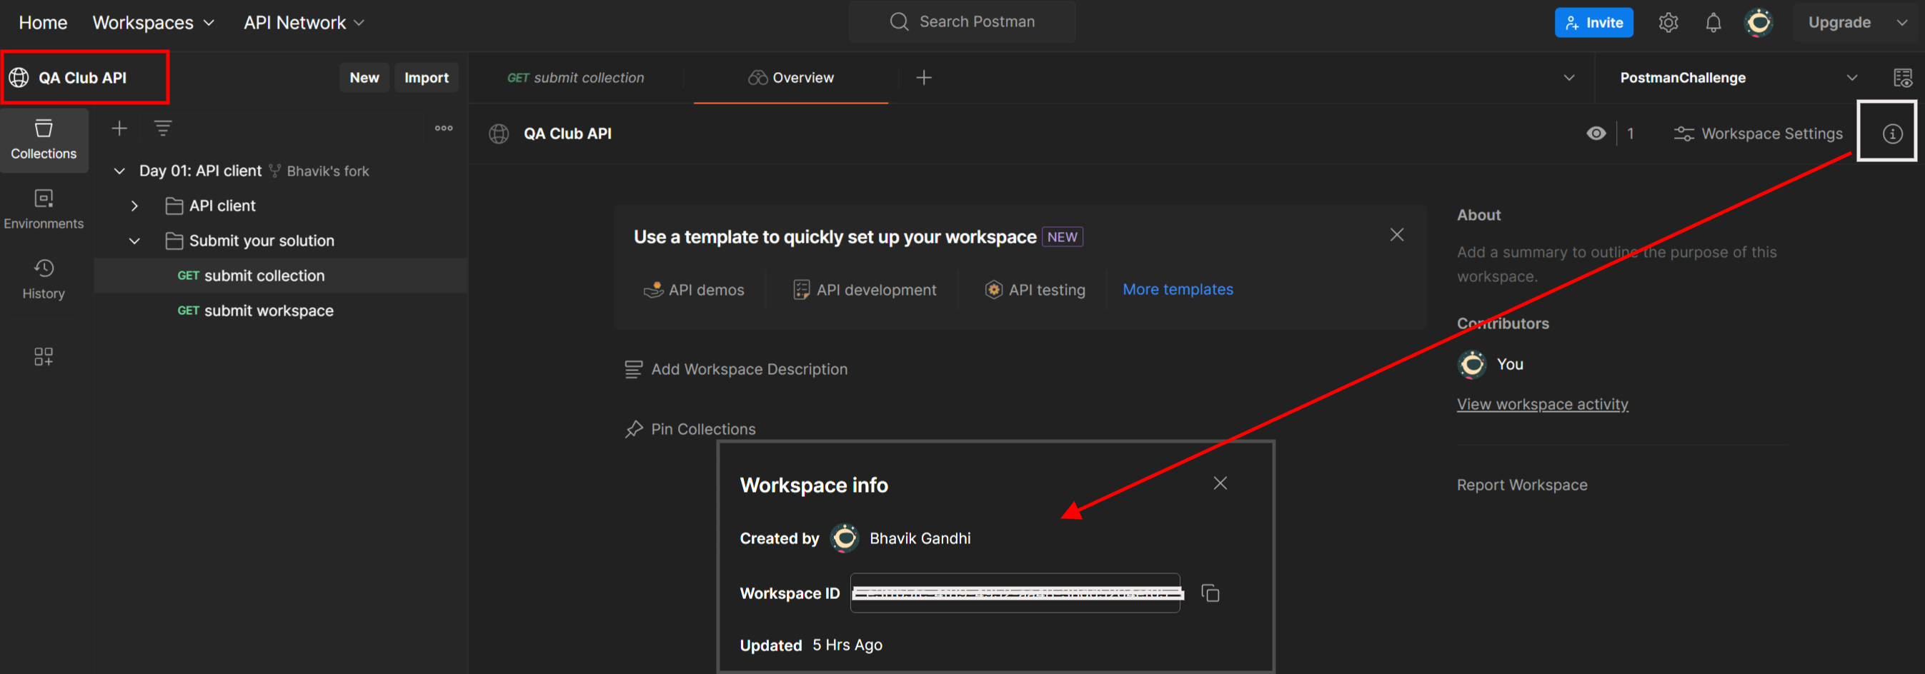Click the filter collections icon
The image size is (1925, 674).
point(163,129)
